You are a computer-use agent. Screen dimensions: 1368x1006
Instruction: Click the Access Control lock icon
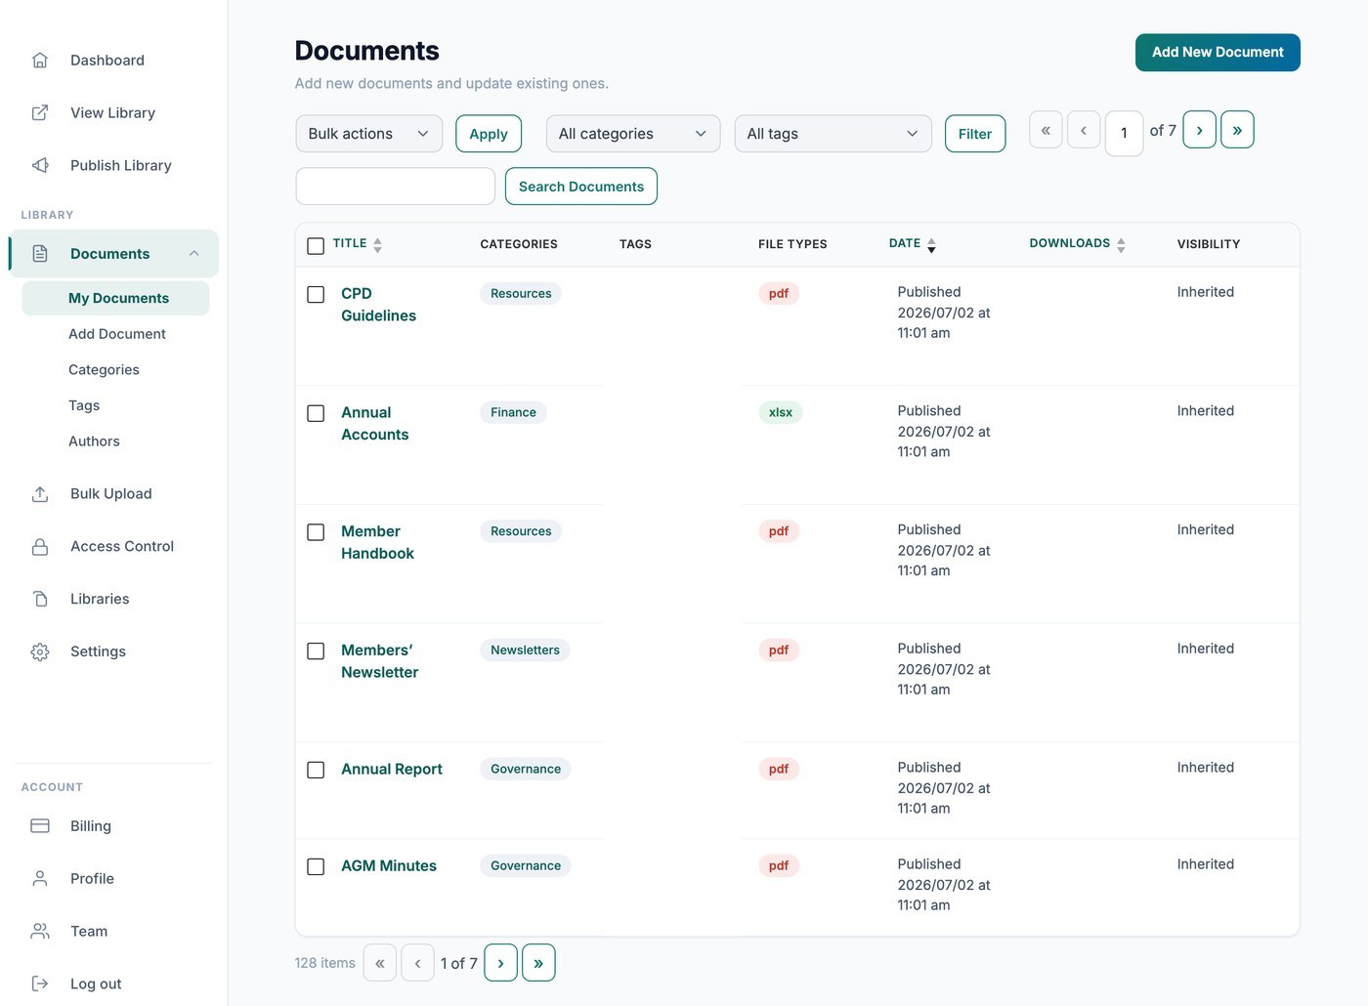[x=40, y=547]
